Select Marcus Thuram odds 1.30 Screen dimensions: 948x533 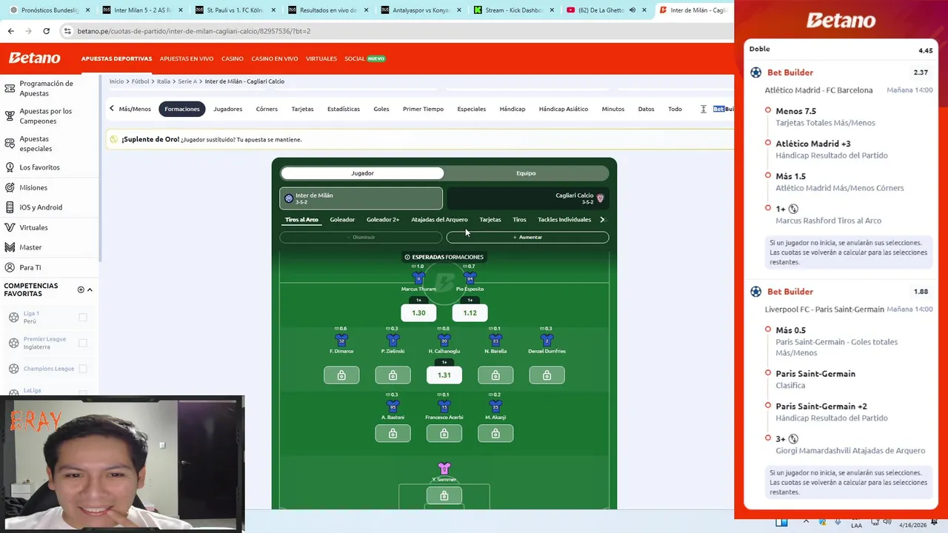click(x=418, y=313)
